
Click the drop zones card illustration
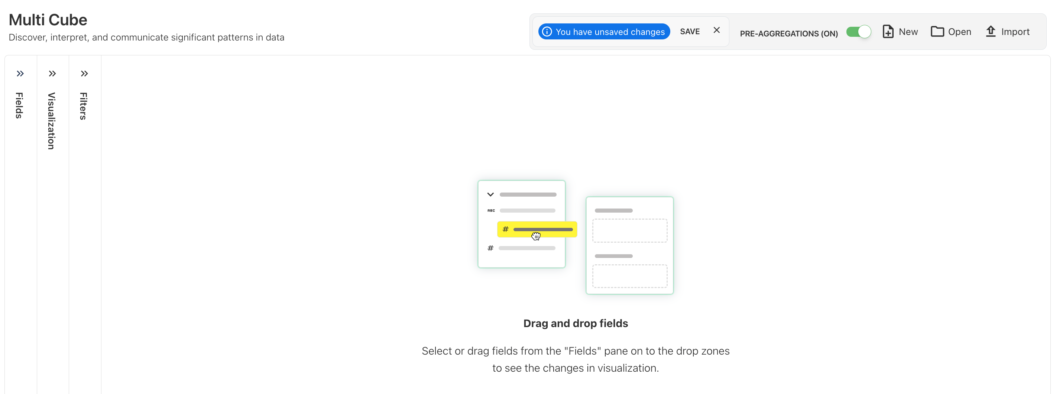pyautogui.click(x=629, y=245)
